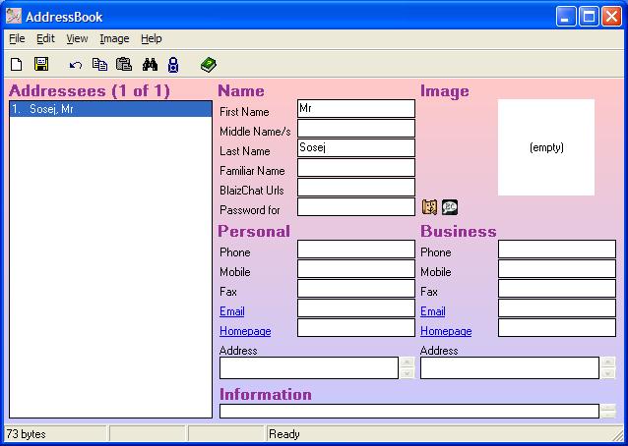628x446 pixels.
Task: Click the Personal Phone field
Action: [x=356, y=249]
